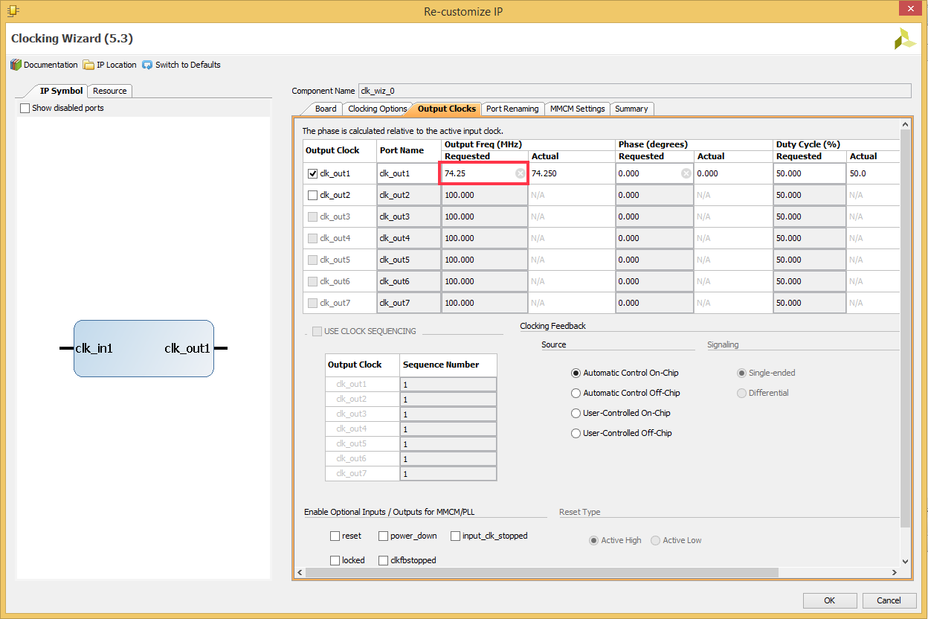
Task: Choose User-Controlled Off-Chip feedback source
Action: (x=576, y=433)
